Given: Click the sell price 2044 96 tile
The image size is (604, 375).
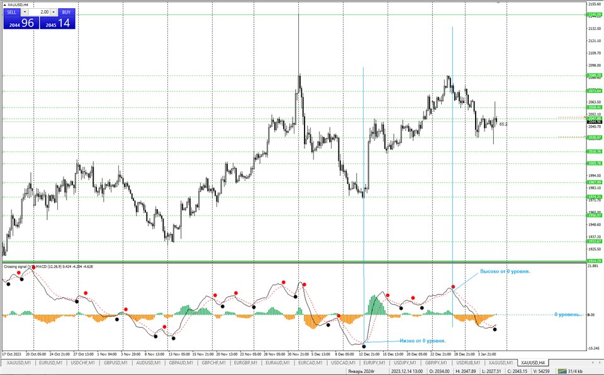Looking at the screenshot, I should tap(21, 23).
